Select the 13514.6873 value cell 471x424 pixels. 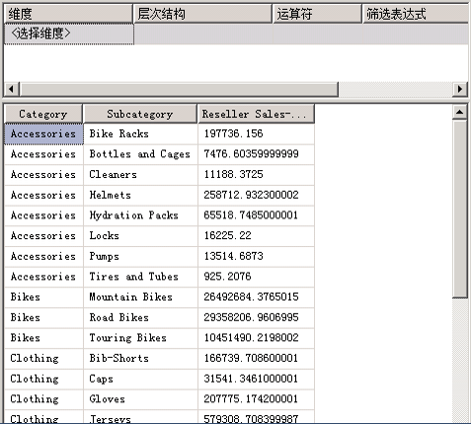(x=256, y=257)
